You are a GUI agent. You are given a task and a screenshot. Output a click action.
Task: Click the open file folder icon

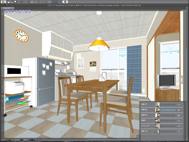12,2
